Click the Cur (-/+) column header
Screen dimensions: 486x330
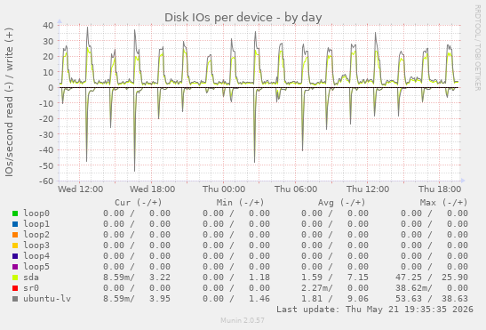pos(139,203)
